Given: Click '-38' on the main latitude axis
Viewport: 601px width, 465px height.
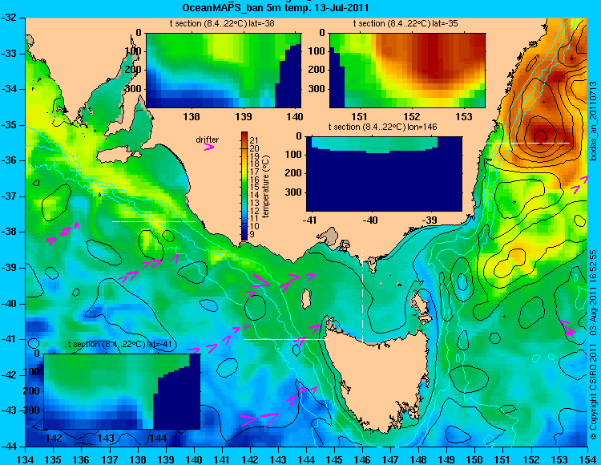Looking at the screenshot, I should [x=9, y=232].
